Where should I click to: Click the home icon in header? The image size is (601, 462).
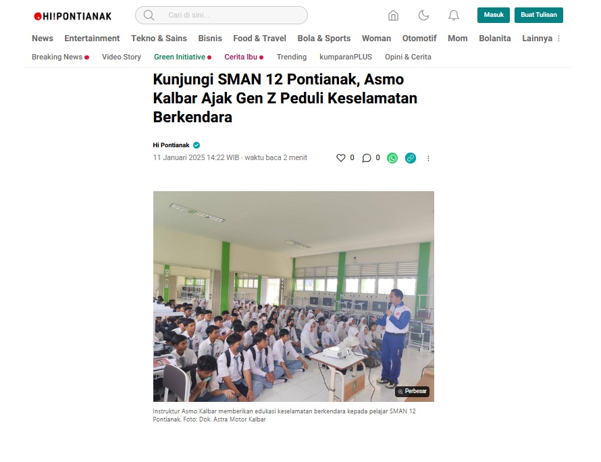[x=393, y=16]
